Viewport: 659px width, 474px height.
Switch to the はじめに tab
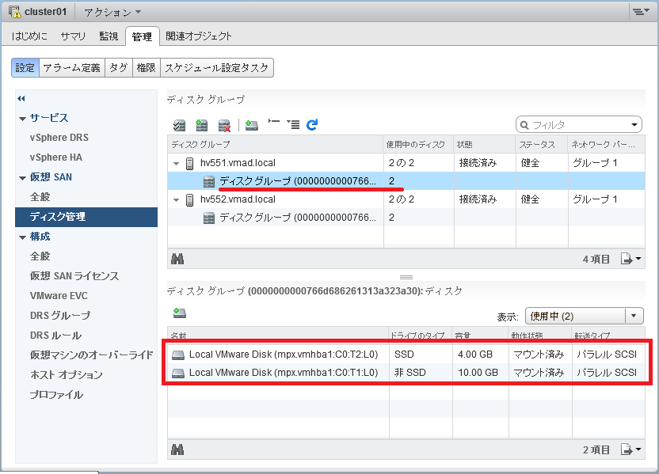point(29,36)
